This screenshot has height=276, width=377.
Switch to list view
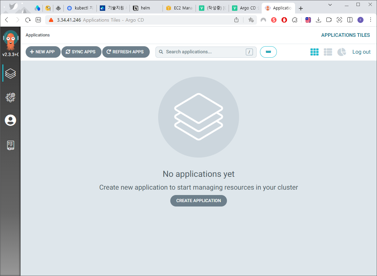(328, 52)
